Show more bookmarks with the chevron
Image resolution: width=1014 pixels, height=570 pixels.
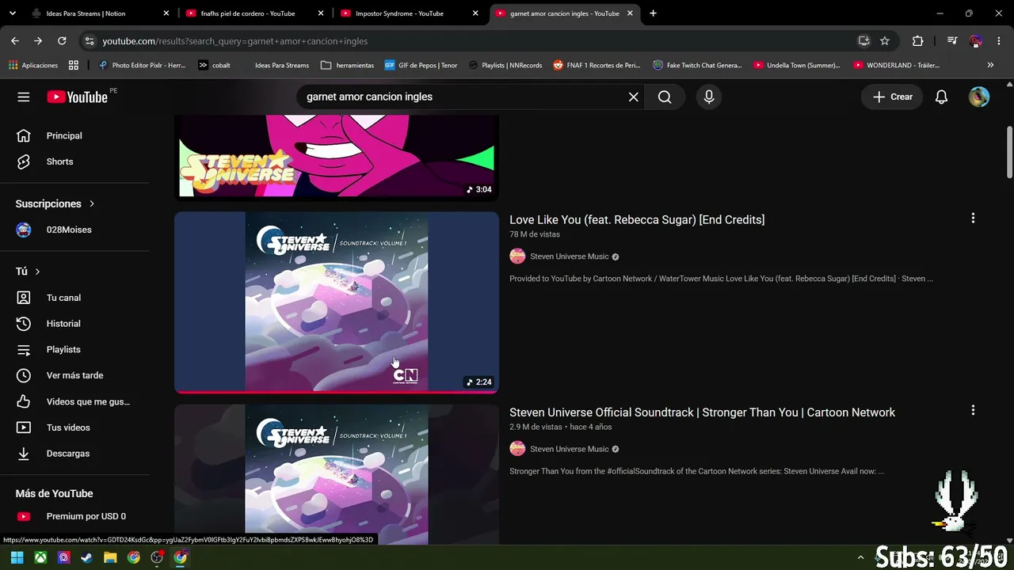(x=990, y=65)
